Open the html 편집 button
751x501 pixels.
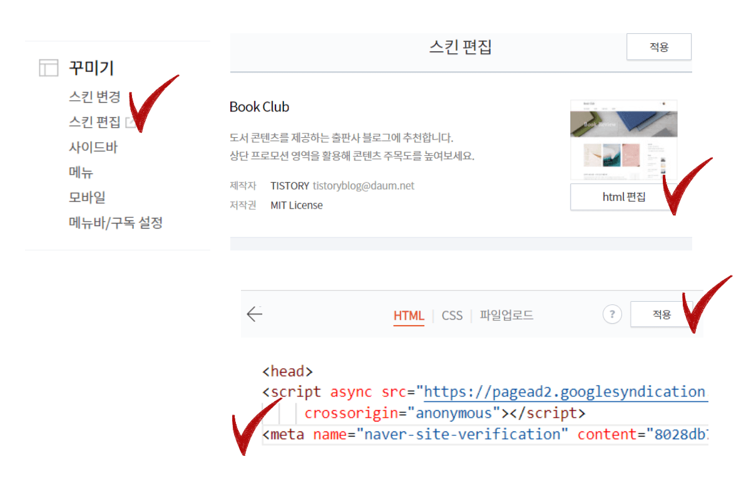(x=623, y=197)
